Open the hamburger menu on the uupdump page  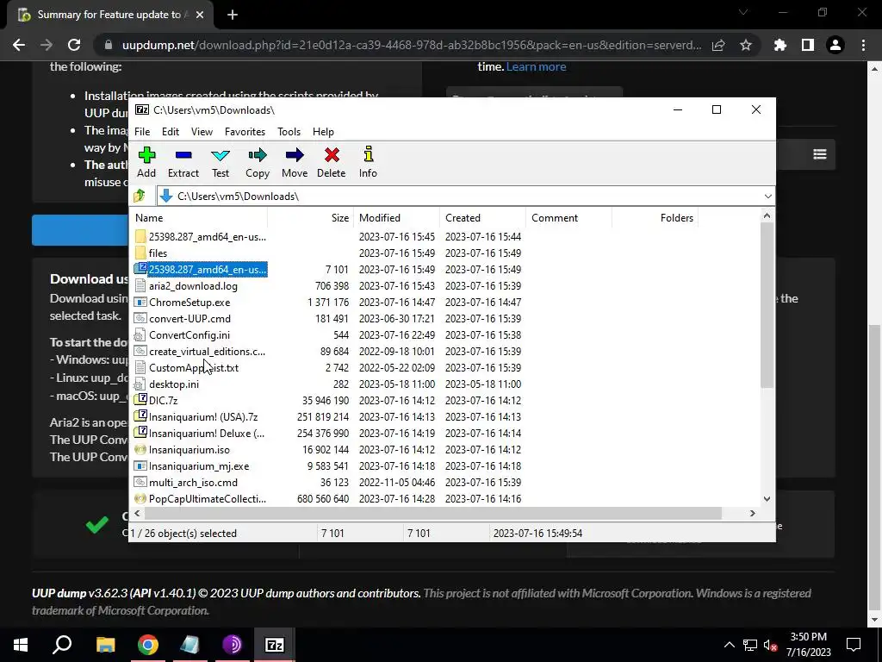pyautogui.click(x=820, y=154)
